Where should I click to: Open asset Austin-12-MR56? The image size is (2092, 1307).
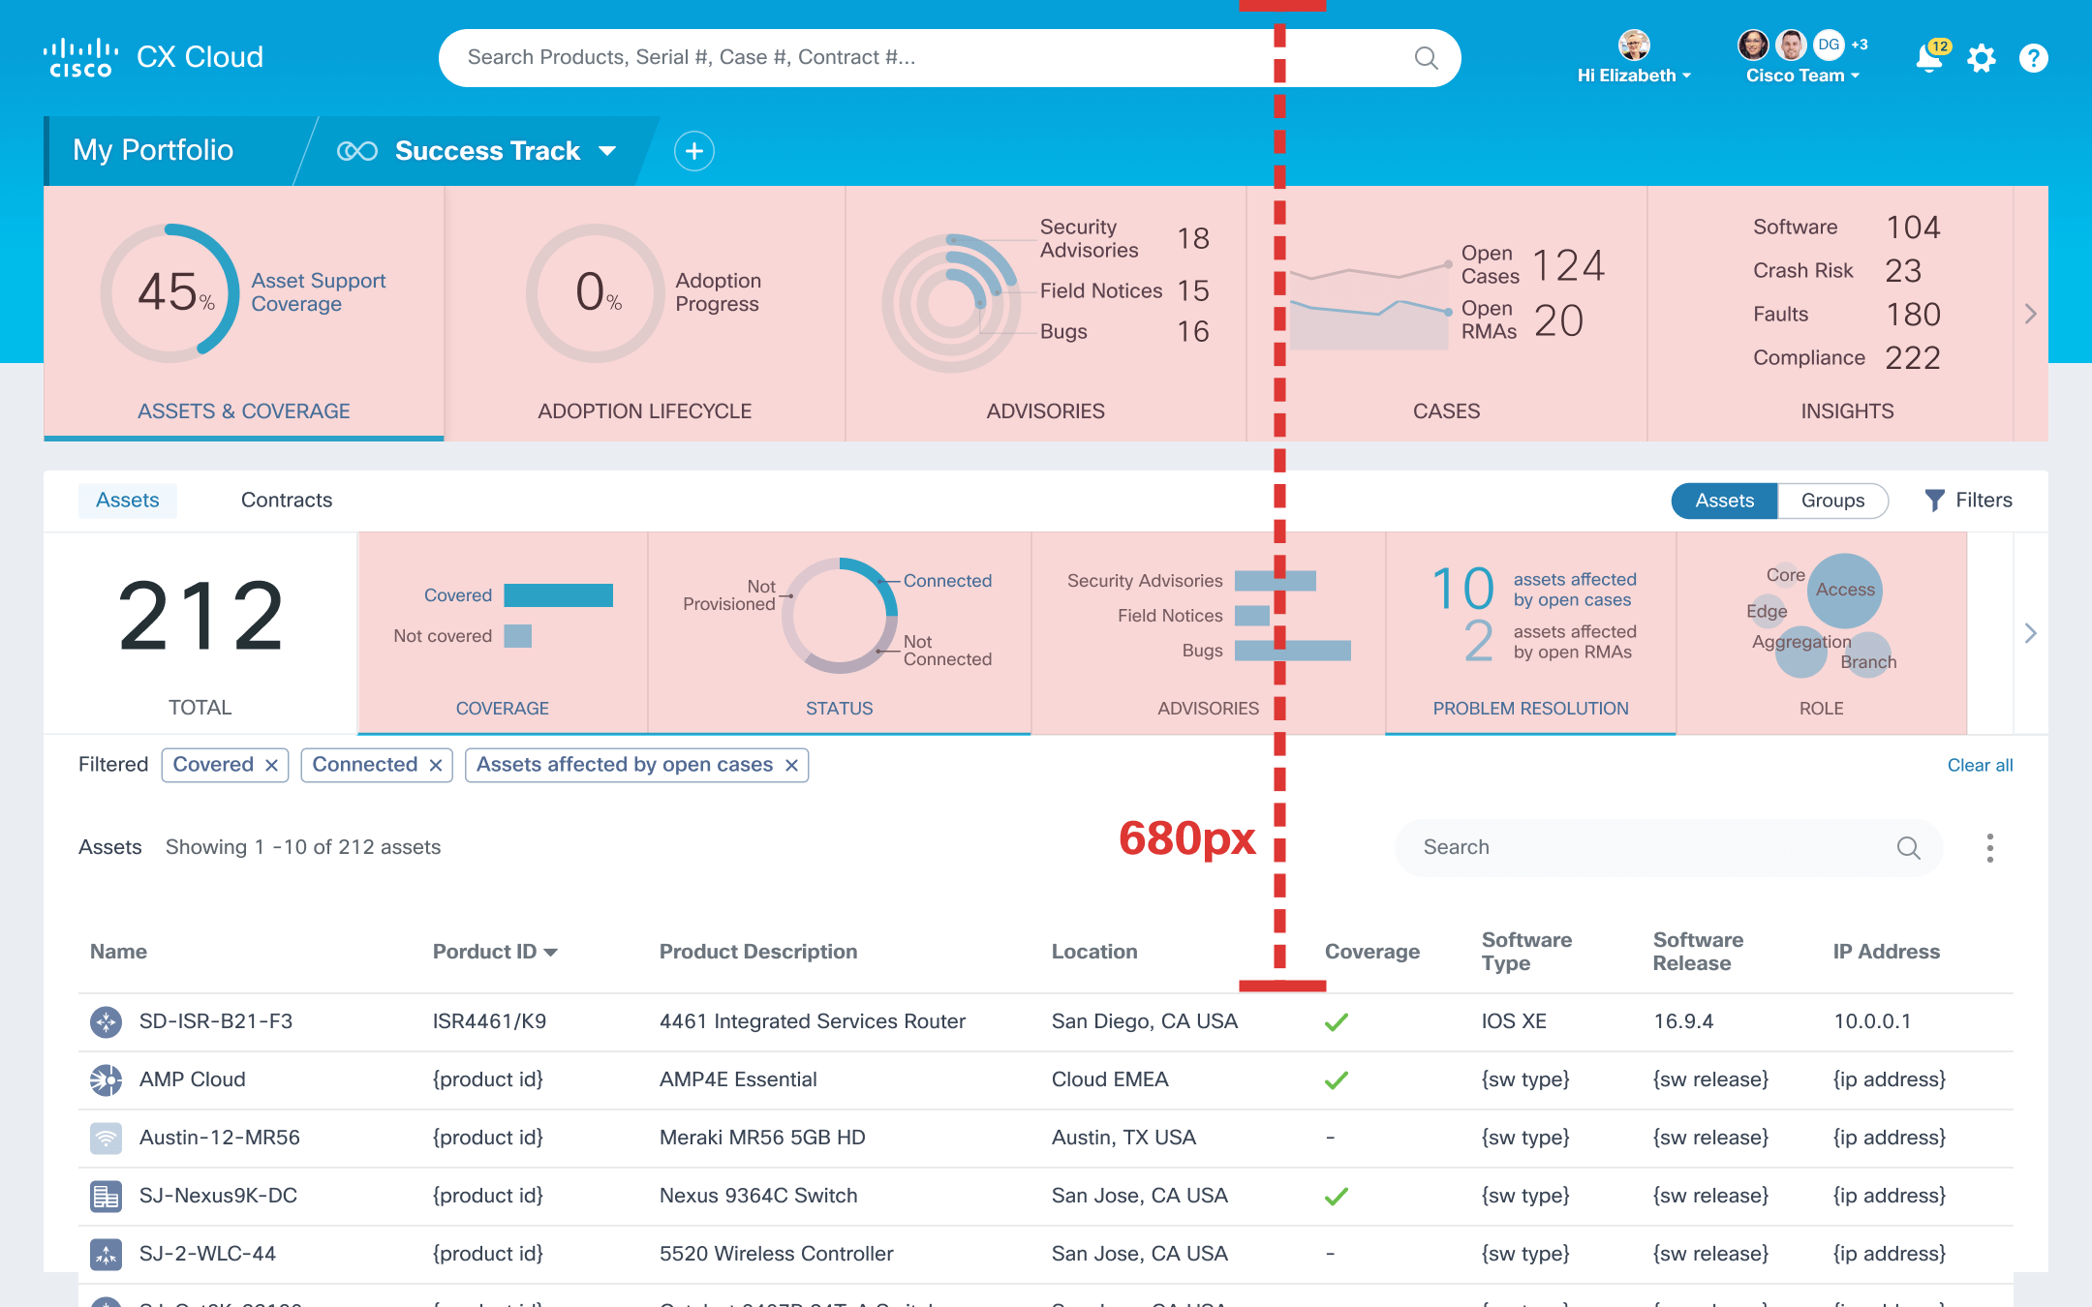point(220,1138)
